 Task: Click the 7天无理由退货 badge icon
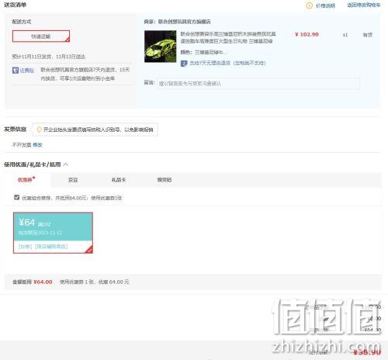click(x=184, y=63)
